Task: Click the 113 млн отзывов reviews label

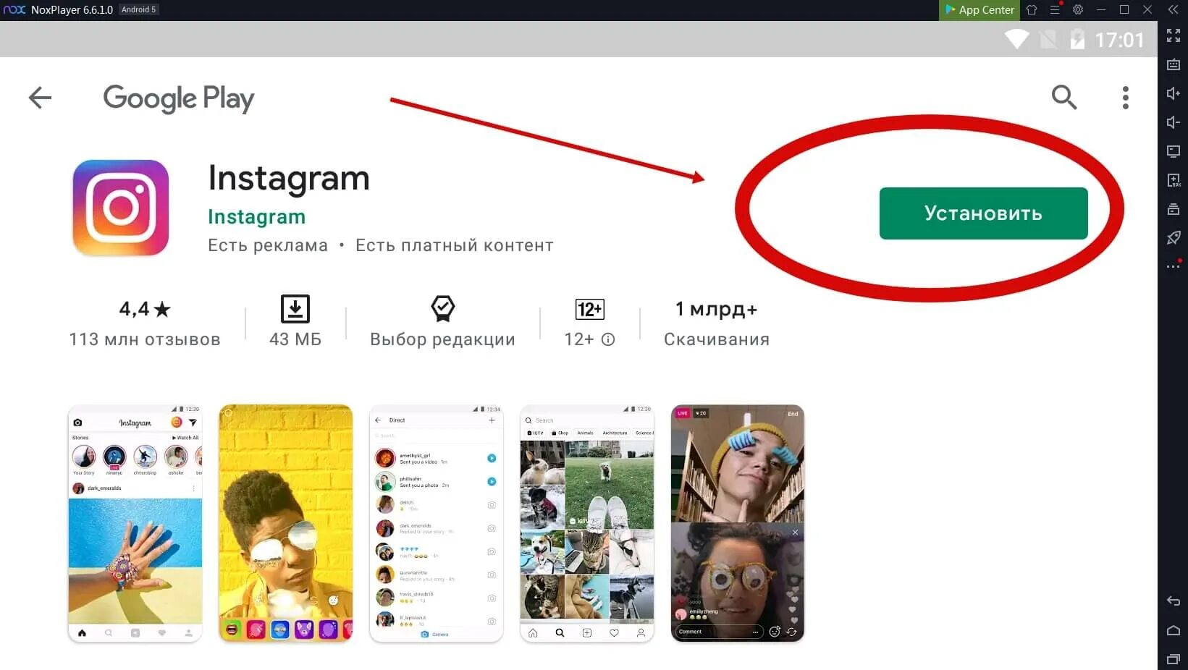Action: coord(145,339)
